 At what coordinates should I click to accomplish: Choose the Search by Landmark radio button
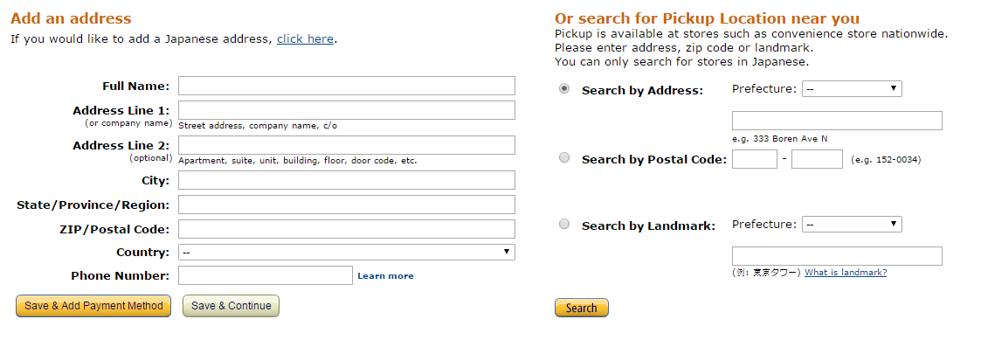(564, 224)
